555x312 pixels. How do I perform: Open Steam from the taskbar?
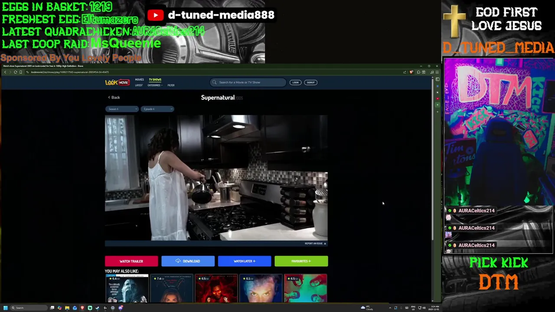[97, 308]
